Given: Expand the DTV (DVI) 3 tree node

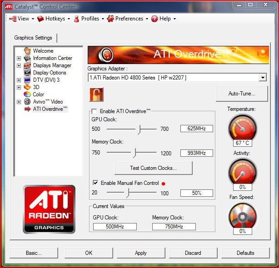Looking at the screenshot, I should click(x=19, y=80).
